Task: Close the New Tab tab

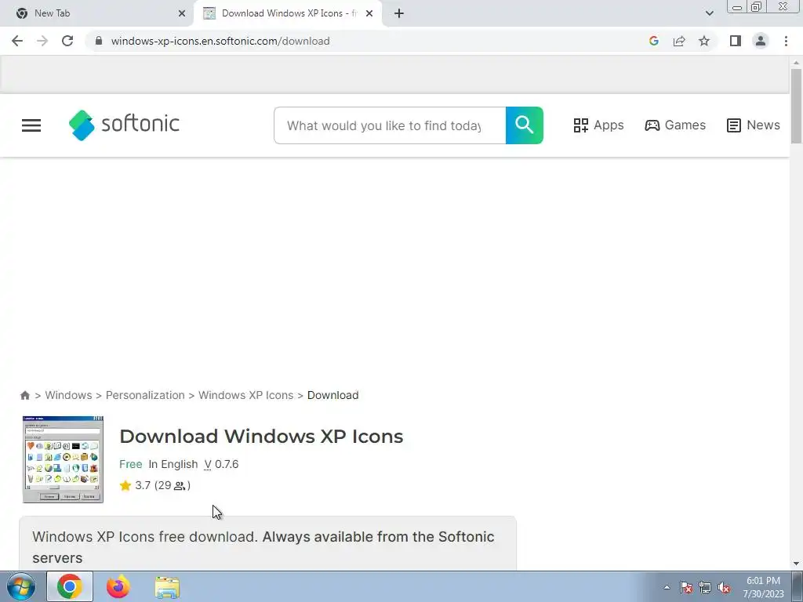Action: coord(182,13)
